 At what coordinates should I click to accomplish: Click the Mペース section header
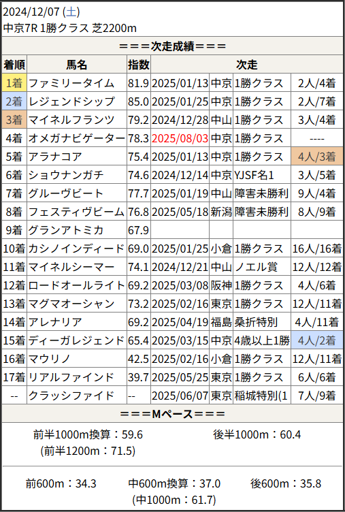[172, 414]
